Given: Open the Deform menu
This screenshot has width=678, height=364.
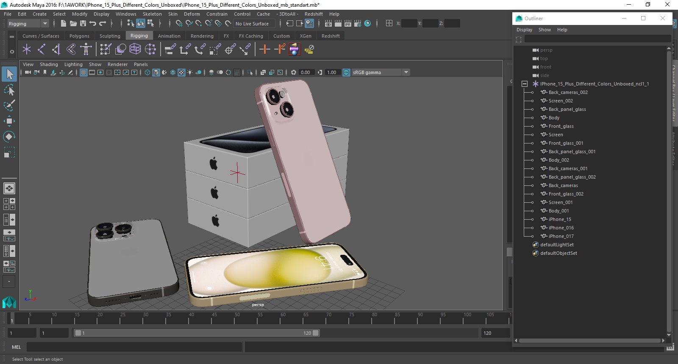Looking at the screenshot, I should pos(192,14).
